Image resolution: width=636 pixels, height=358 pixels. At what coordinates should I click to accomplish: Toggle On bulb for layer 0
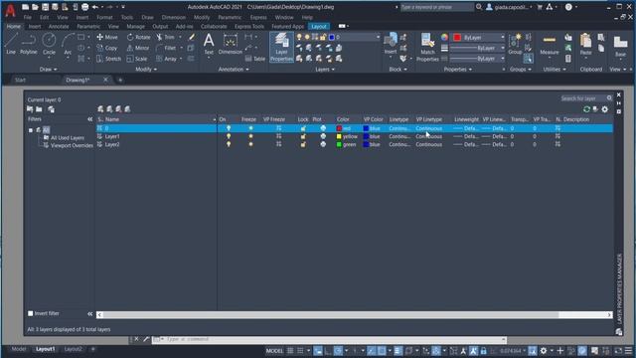(x=229, y=128)
